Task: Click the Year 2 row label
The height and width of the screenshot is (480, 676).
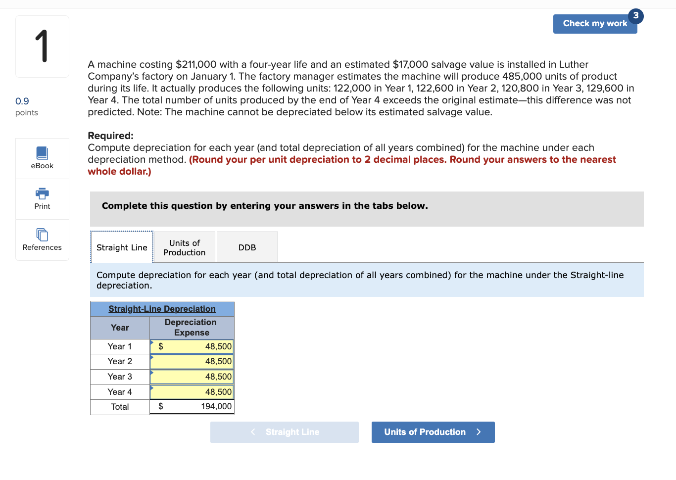Action: point(120,361)
